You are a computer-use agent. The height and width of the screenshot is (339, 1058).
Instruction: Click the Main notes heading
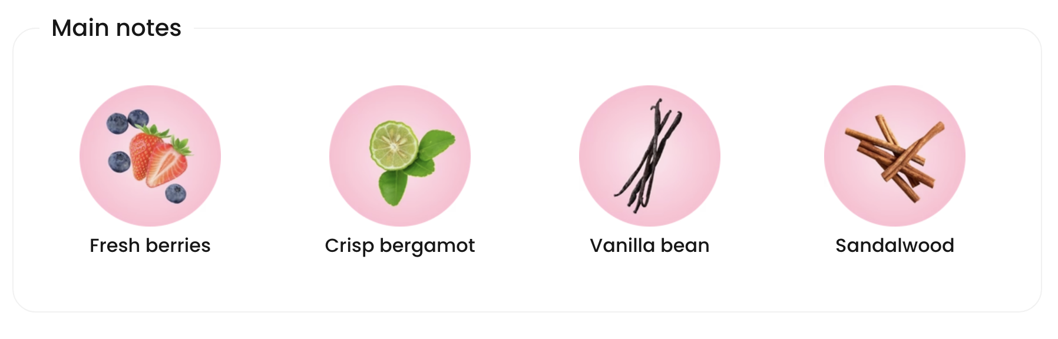pos(117,28)
